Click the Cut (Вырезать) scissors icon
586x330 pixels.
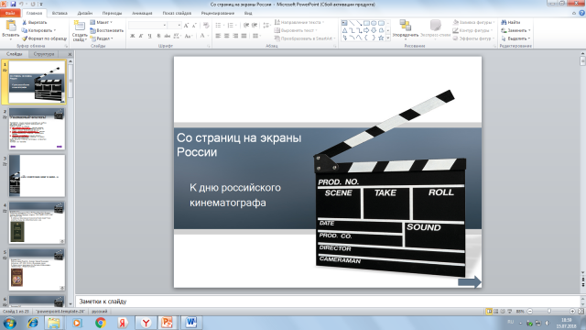25,22
